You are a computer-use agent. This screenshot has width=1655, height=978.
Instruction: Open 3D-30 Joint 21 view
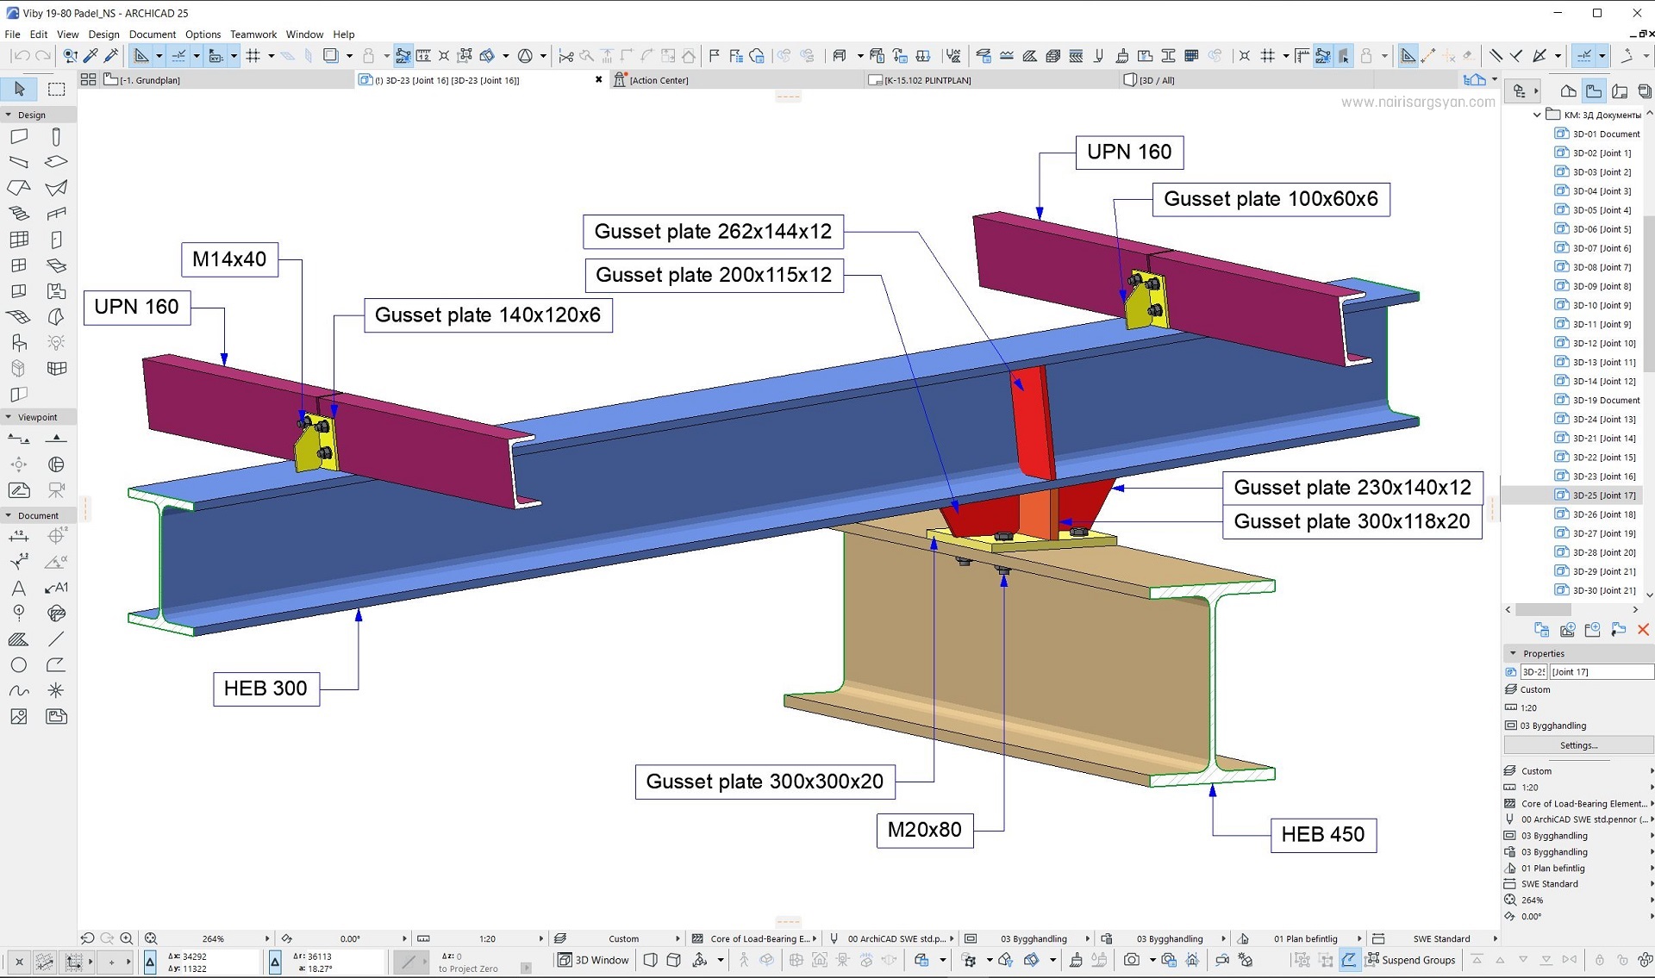coord(1603,590)
